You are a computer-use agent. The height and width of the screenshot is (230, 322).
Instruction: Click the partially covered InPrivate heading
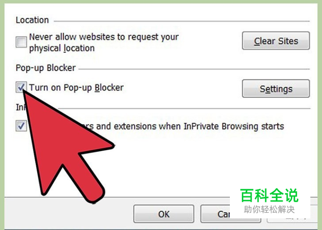coord(20,107)
